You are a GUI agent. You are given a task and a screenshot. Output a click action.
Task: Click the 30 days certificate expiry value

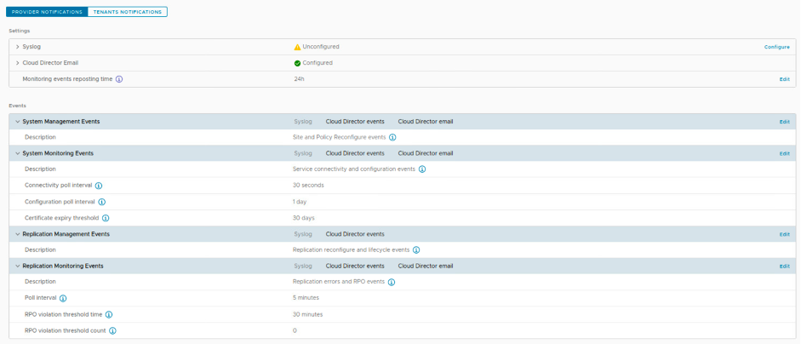click(x=303, y=218)
